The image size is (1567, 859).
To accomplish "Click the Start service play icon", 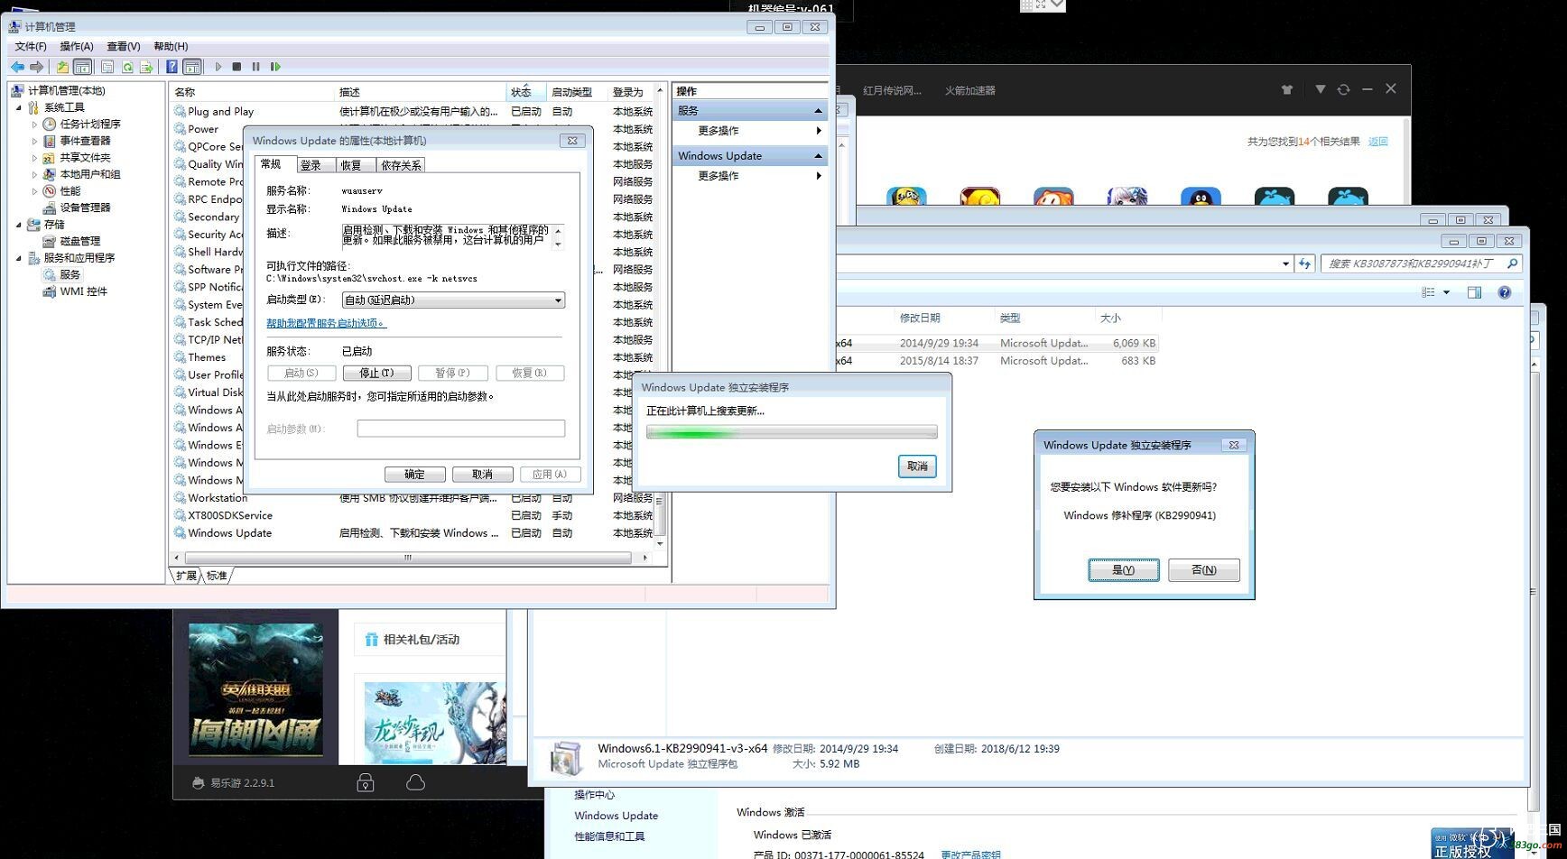I will click(218, 67).
